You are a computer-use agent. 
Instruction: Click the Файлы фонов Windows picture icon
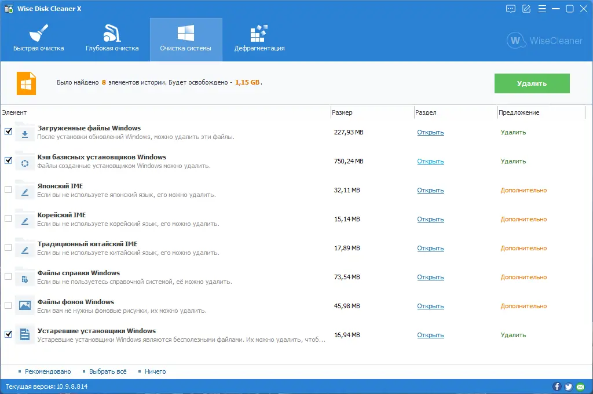click(x=25, y=306)
